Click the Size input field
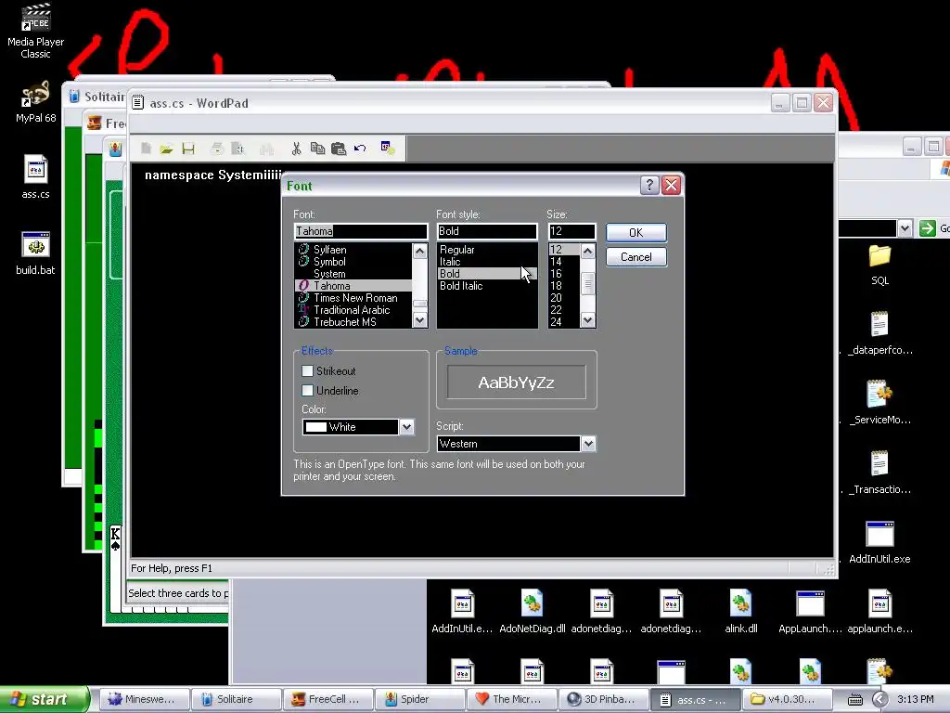The height and width of the screenshot is (713, 950). pyautogui.click(x=571, y=231)
